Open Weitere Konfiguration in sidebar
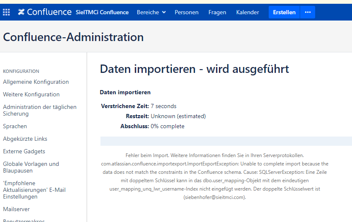This screenshot has height=222, width=352. (31, 94)
